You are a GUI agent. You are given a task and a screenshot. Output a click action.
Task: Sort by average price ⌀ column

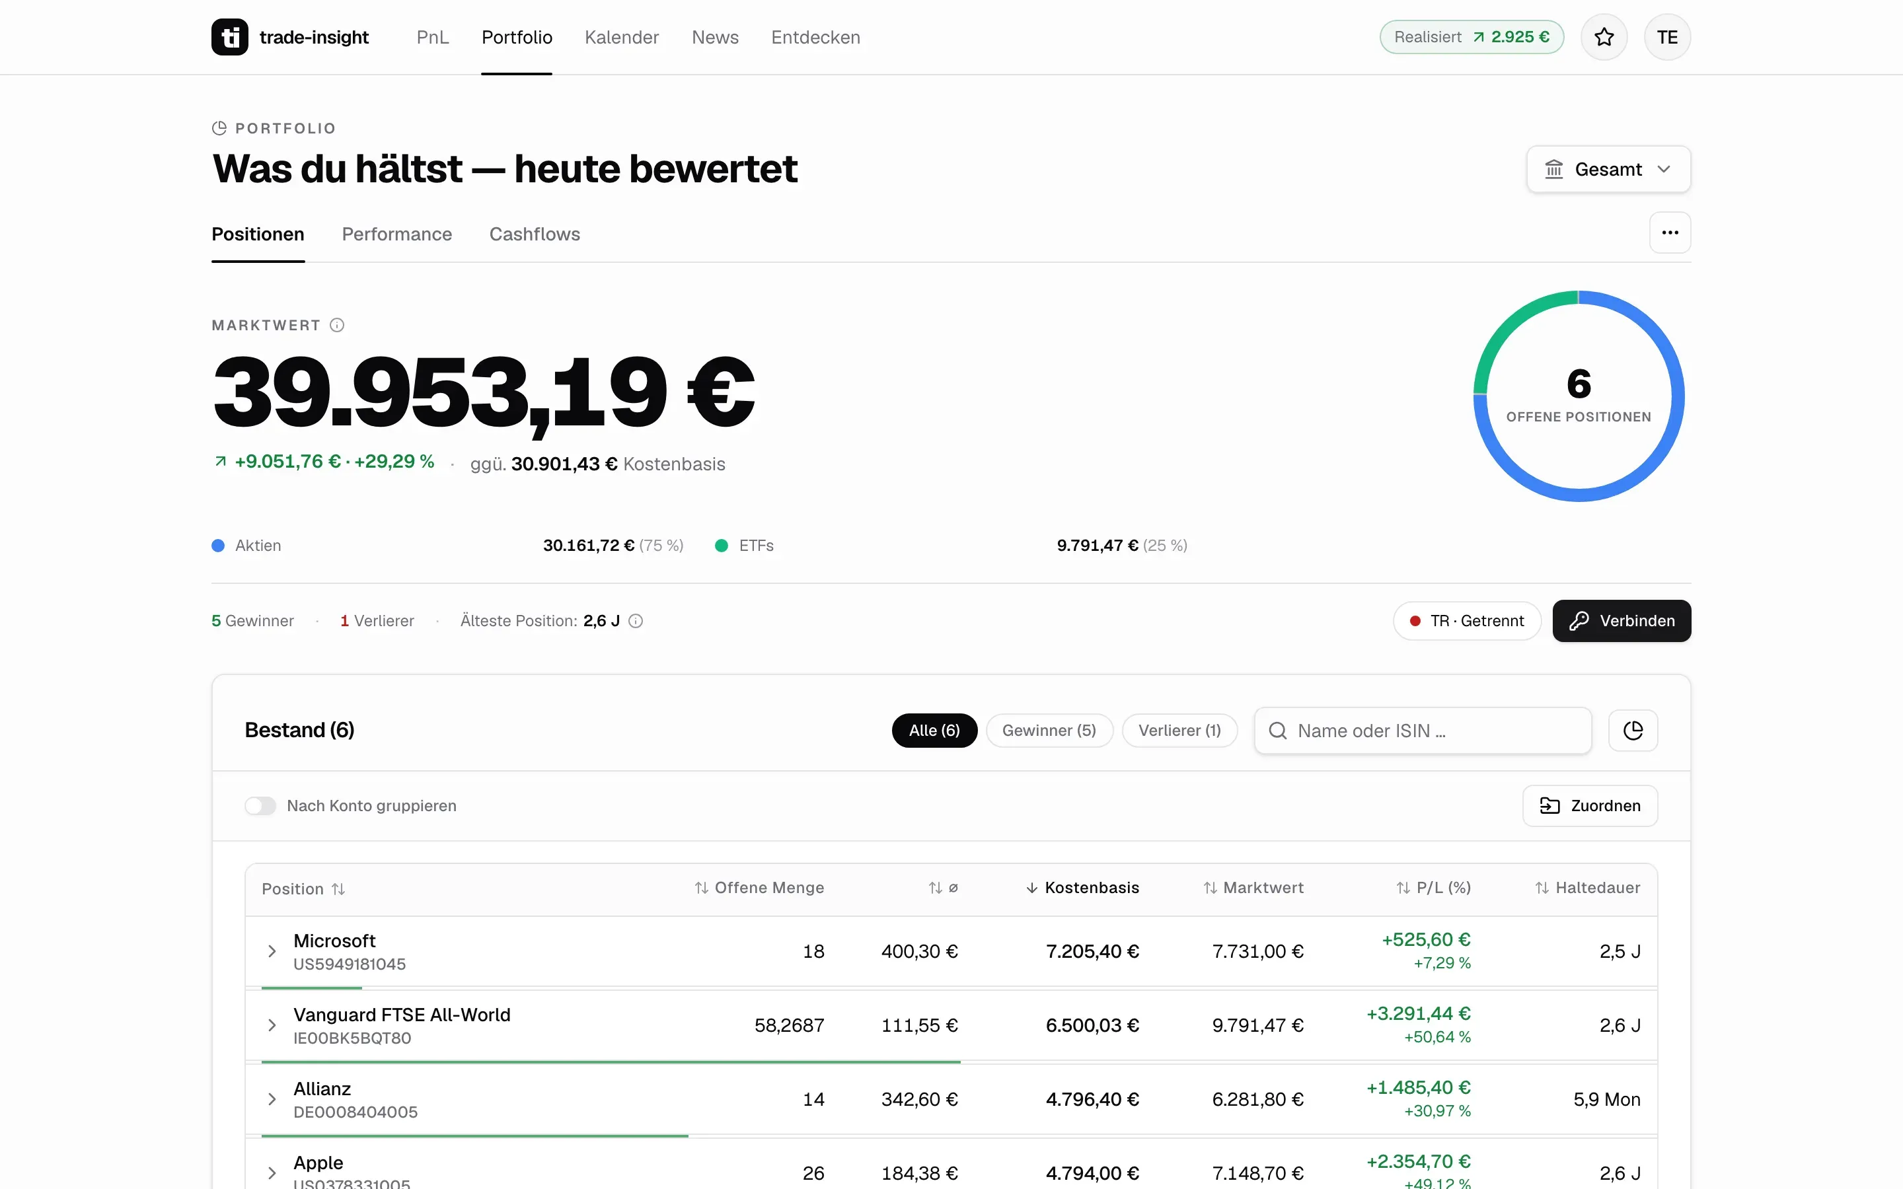tap(943, 888)
